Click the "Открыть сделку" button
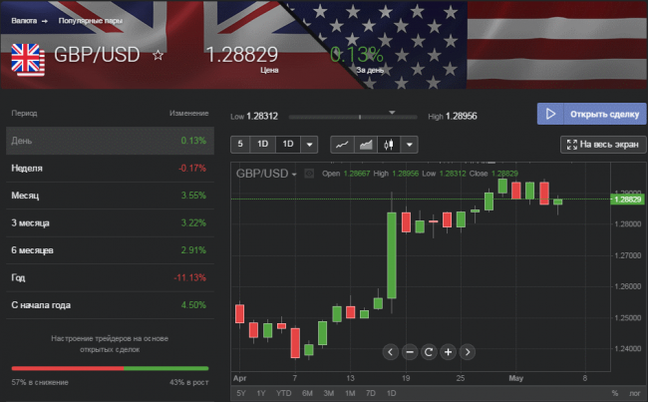This screenshot has height=402, width=648. [x=592, y=114]
